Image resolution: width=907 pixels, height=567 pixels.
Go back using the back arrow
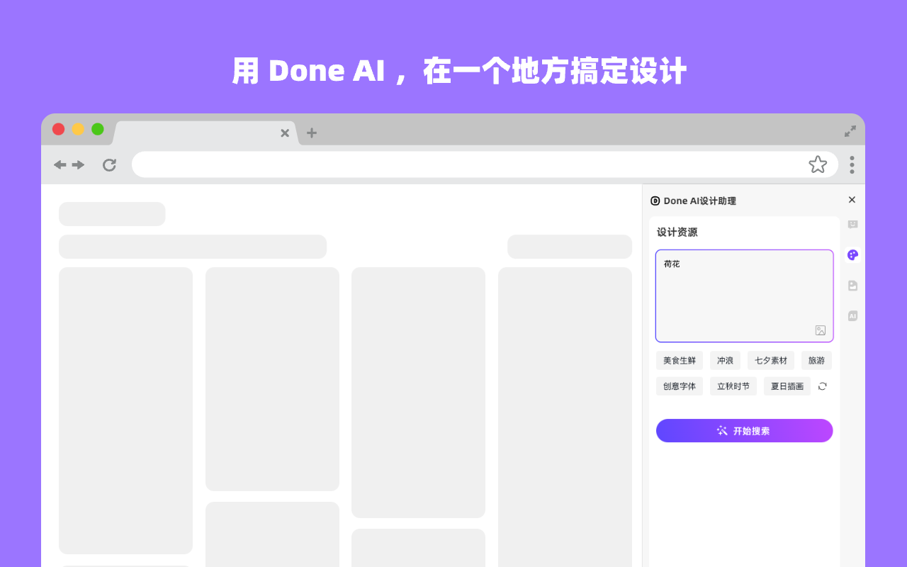coord(60,164)
